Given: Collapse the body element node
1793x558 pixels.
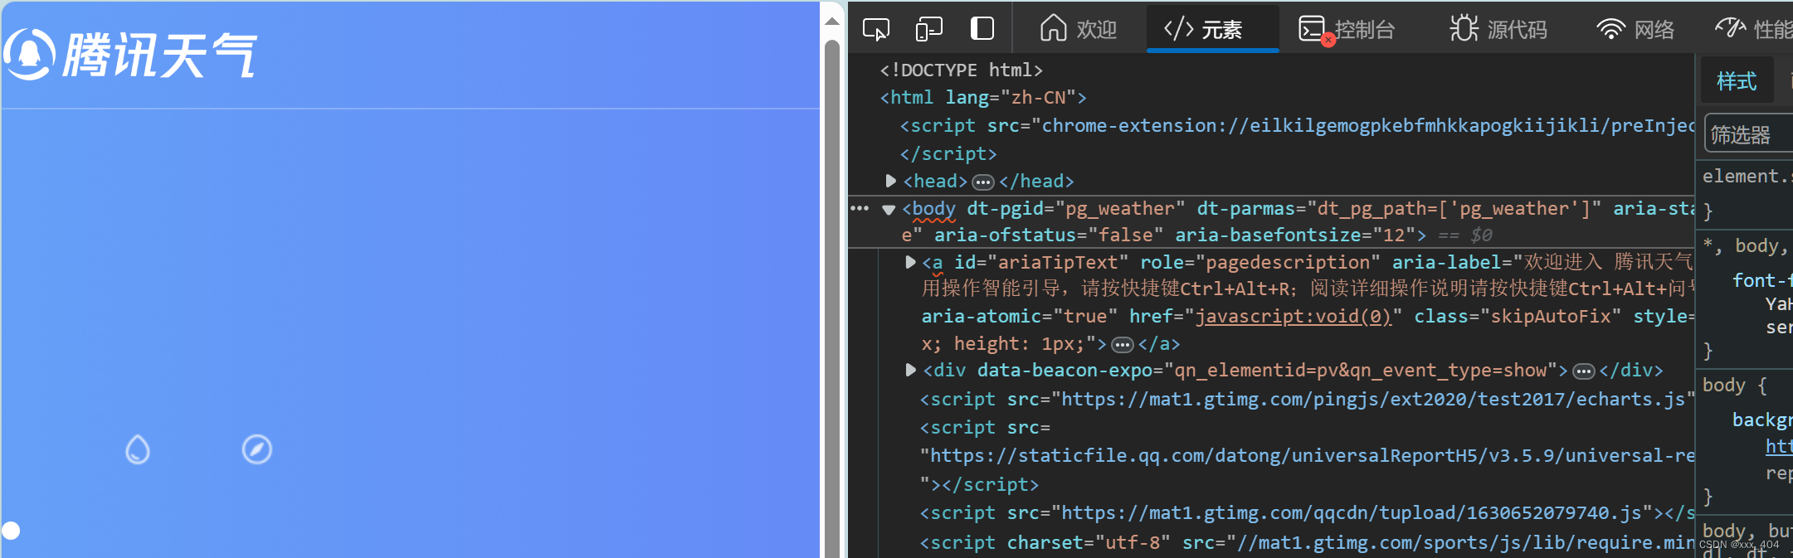Looking at the screenshot, I should point(889,209).
